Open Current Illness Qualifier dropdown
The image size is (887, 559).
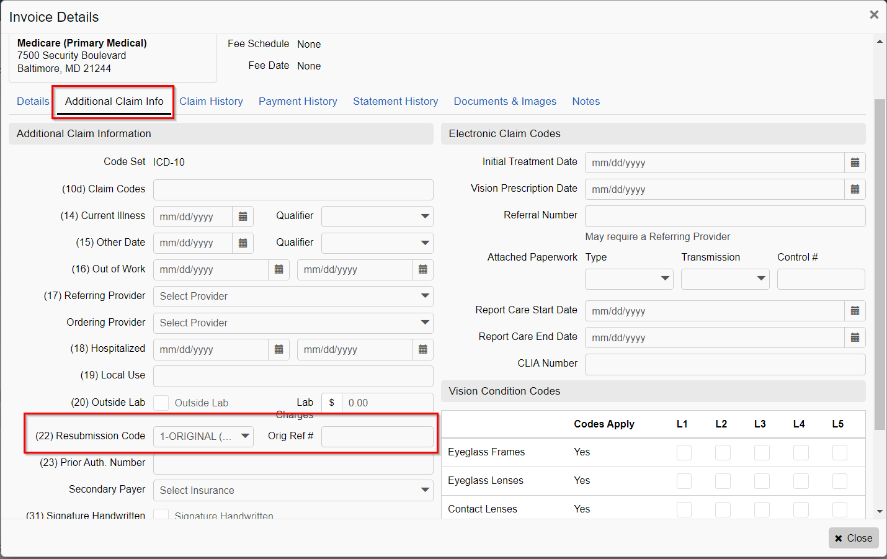point(377,217)
